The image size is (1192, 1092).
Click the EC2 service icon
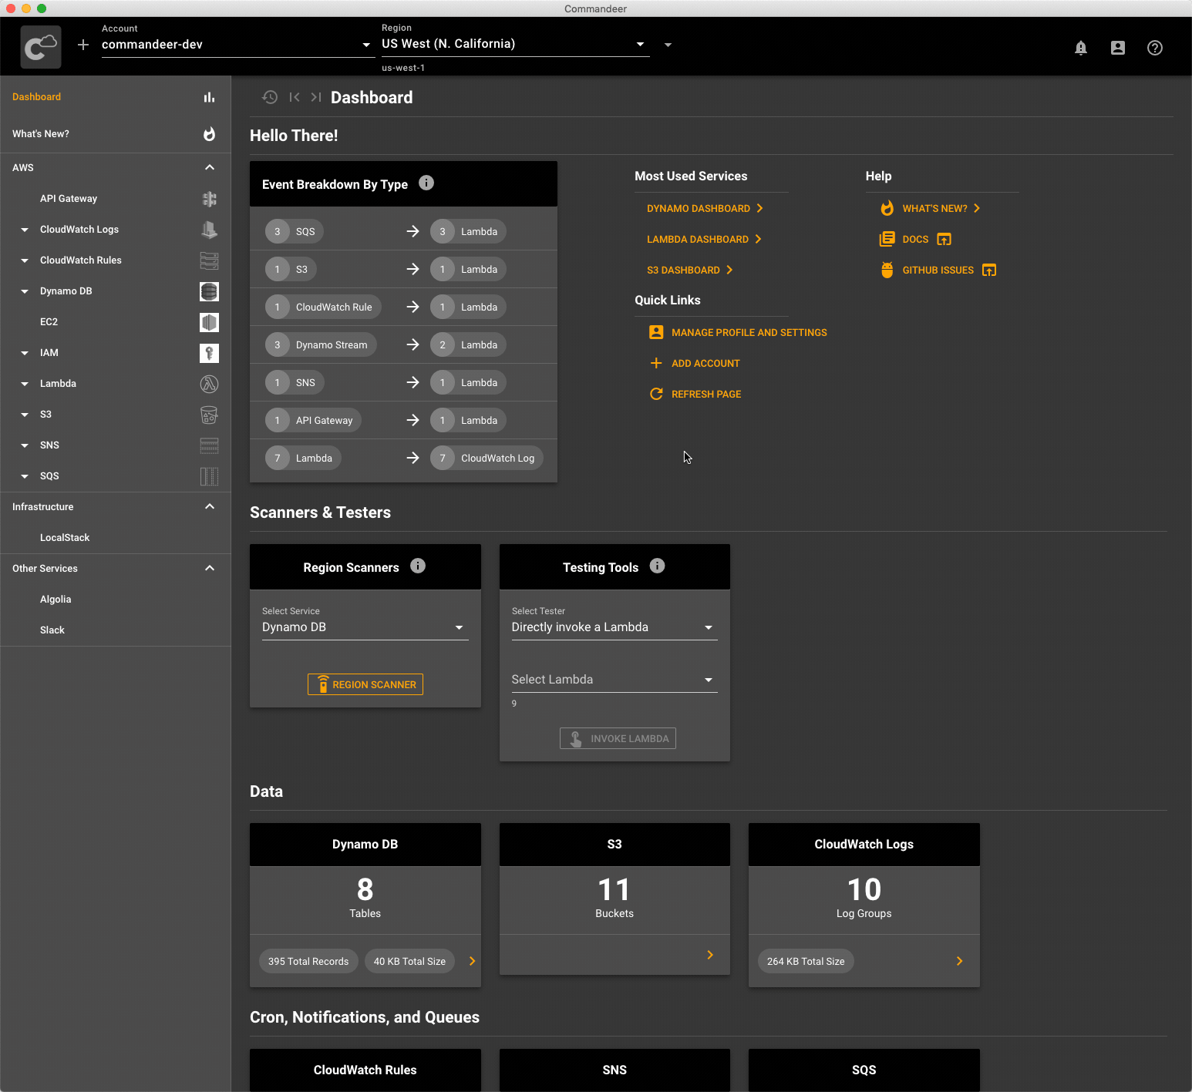point(209,322)
